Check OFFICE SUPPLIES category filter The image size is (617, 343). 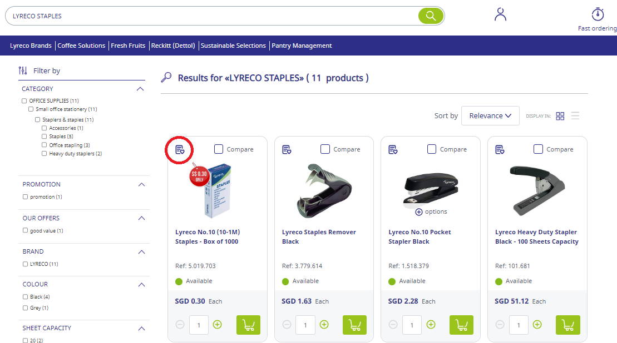click(24, 101)
